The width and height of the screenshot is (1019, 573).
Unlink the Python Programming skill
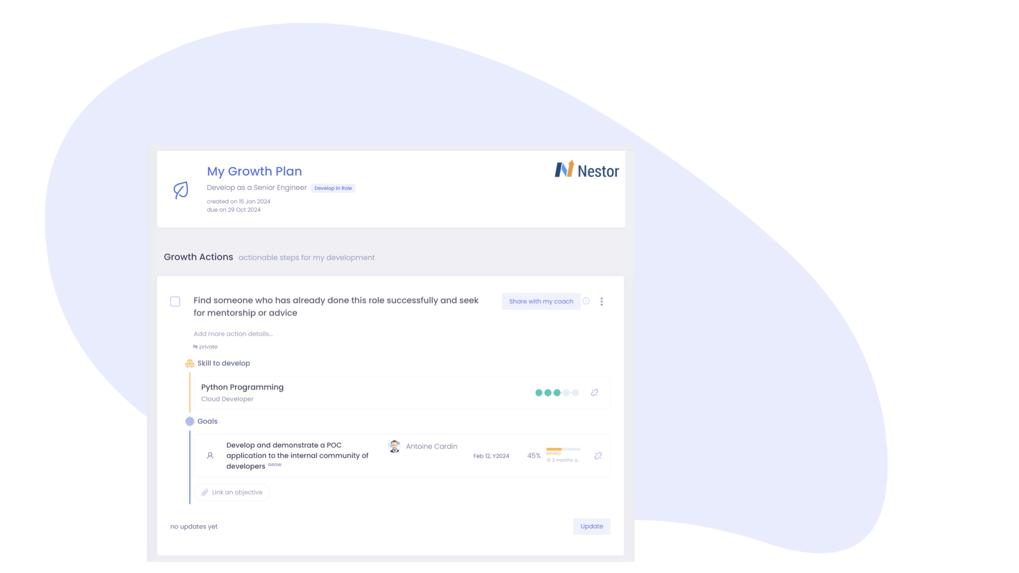pos(594,393)
